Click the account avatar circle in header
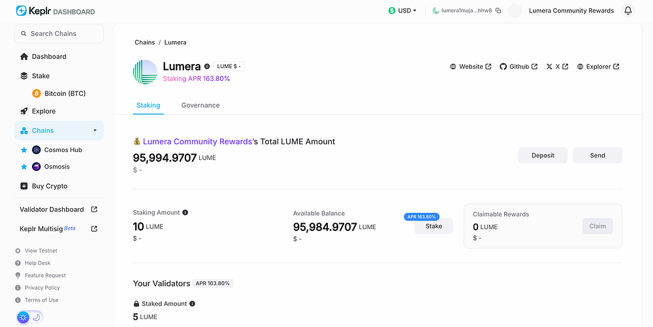 [515, 11]
